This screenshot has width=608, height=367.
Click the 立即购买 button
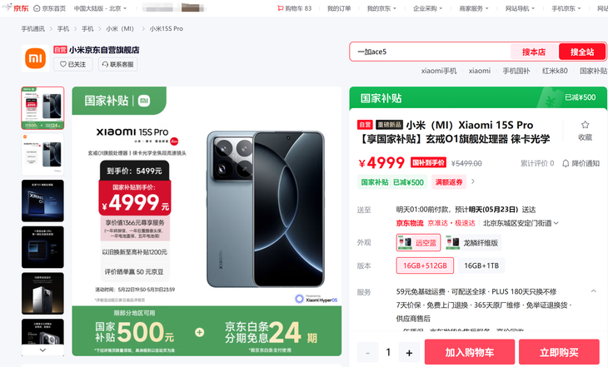point(559,352)
